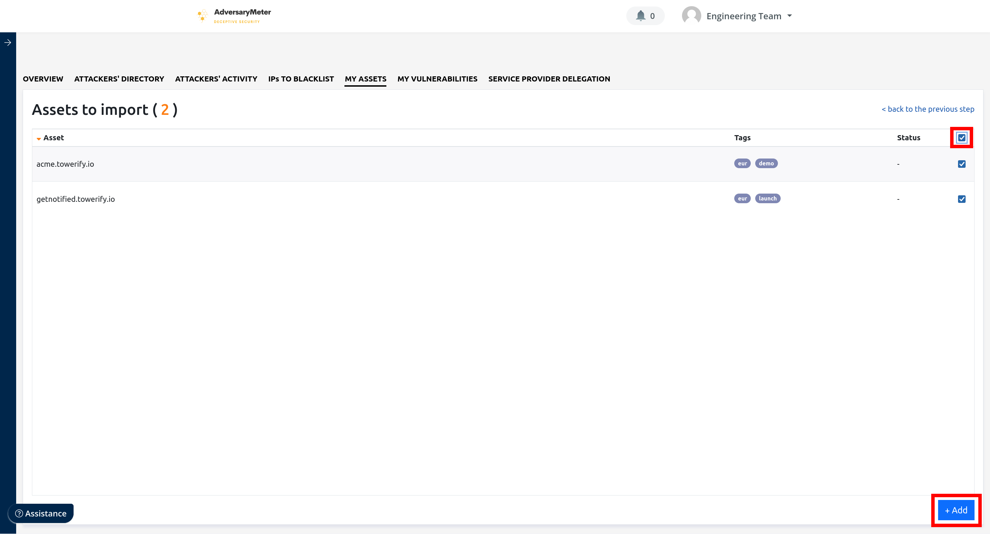The height and width of the screenshot is (534, 990).
Task: Switch to the Overview tab
Action: click(x=43, y=79)
